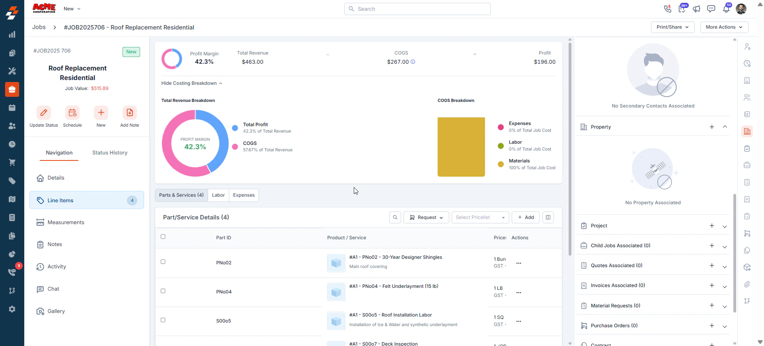The height and width of the screenshot is (346, 764).
Task: Open the chat bubble icon in top bar
Action: tap(711, 9)
